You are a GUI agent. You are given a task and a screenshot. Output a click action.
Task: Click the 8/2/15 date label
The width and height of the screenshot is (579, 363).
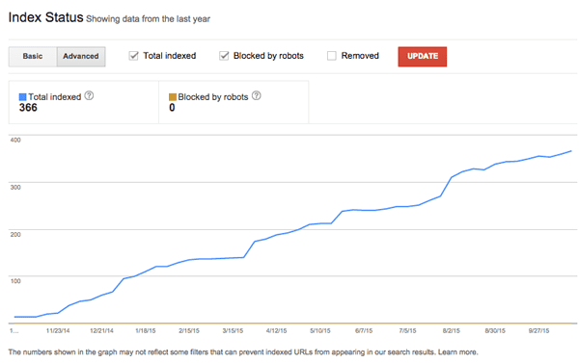tap(452, 331)
